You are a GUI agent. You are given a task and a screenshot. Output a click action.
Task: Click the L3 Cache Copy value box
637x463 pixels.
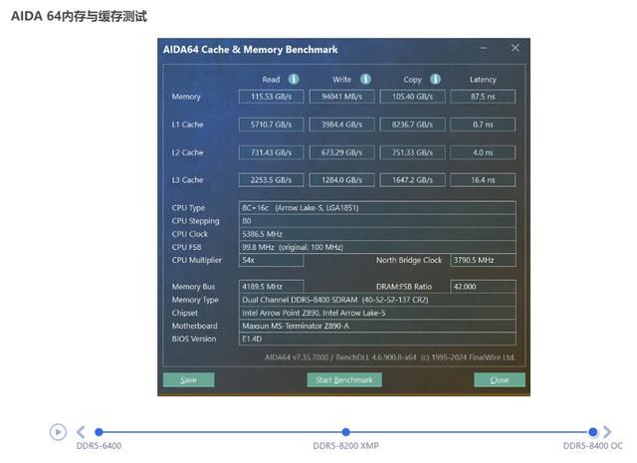click(x=412, y=180)
